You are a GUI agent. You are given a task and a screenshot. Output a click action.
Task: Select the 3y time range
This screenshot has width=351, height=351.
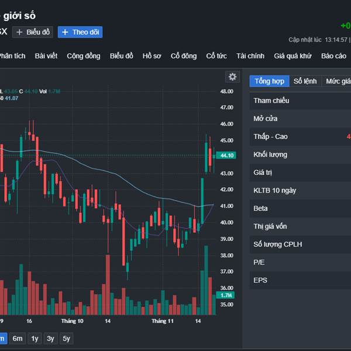[x=51, y=338]
